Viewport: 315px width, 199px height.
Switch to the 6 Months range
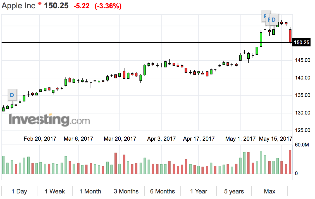[163, 191]
